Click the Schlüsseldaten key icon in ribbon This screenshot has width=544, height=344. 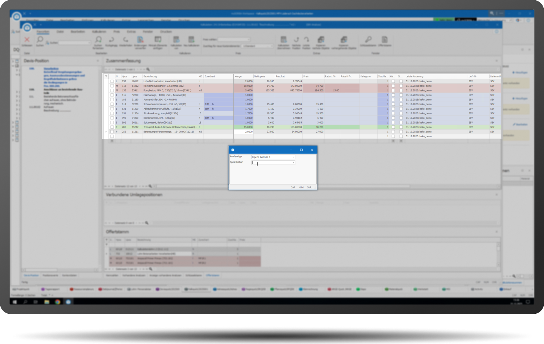coord(368,40)
